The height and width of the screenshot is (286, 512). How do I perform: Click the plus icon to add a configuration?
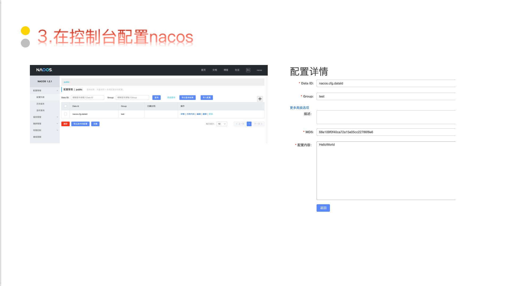pyautogui.click(x=260, y=99)
